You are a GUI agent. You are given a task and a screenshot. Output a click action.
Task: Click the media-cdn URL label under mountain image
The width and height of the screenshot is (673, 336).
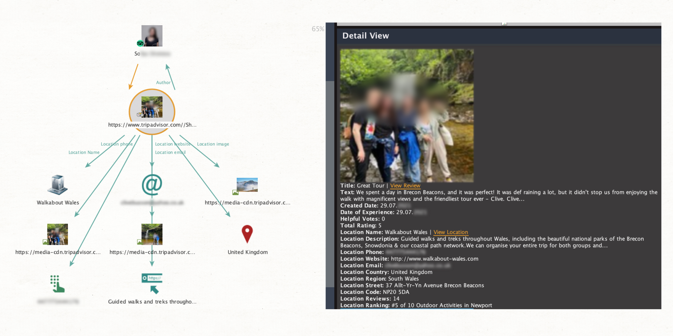pos(247,203)
